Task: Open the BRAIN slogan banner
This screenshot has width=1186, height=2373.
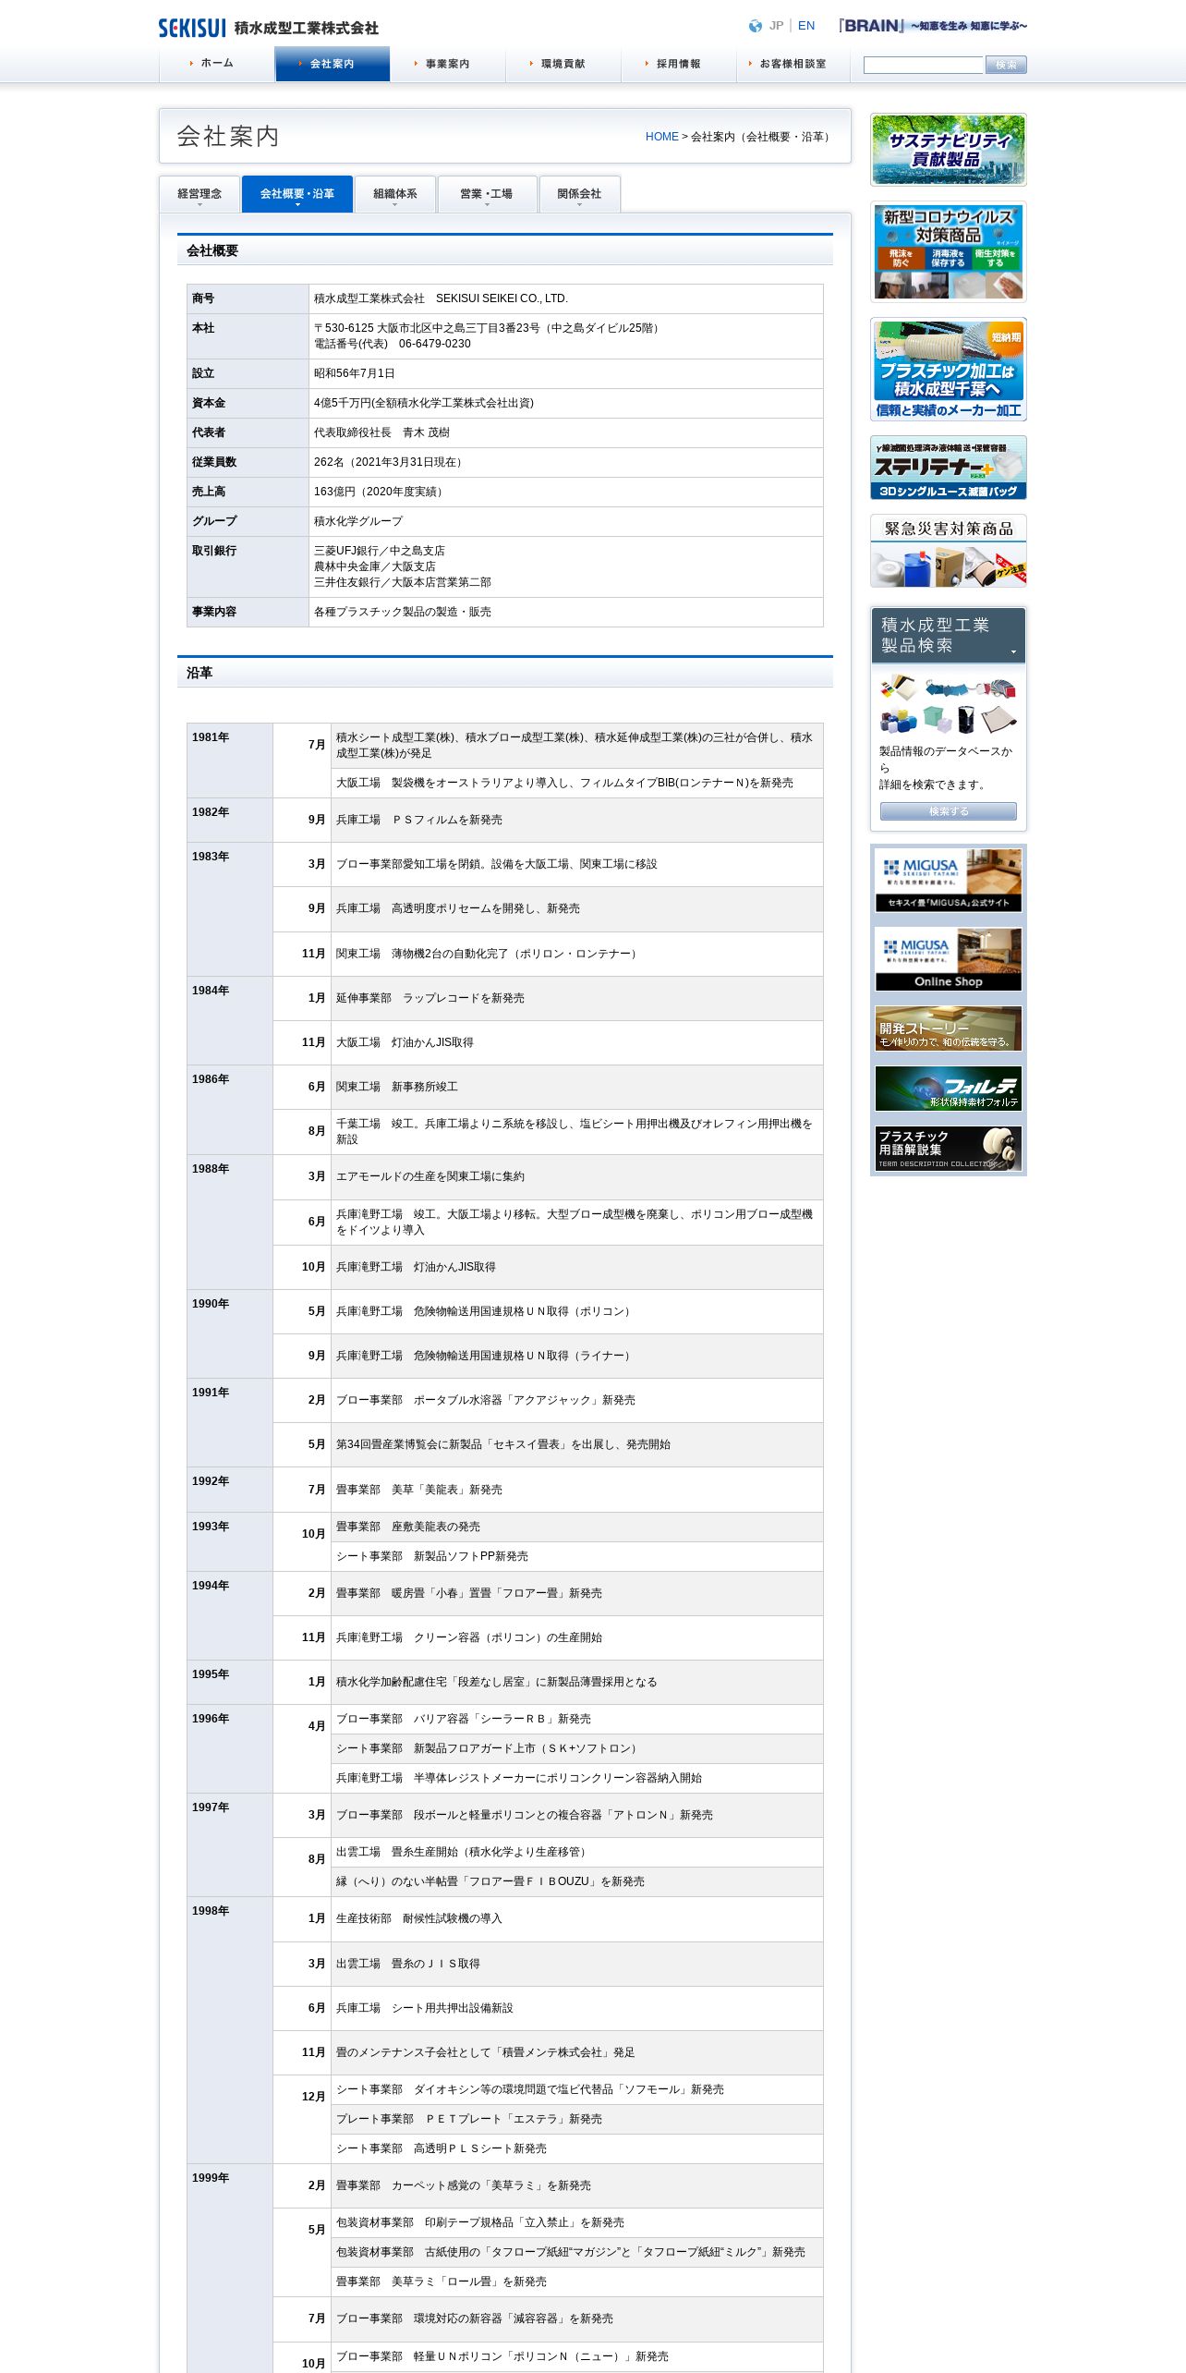Action: click(933, 26)
